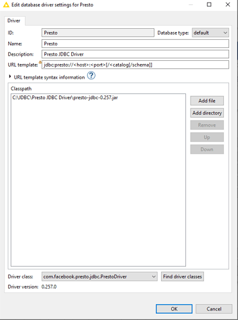Open the Database type dropdown
Image resolution: width=238 pixels, height=320 pixels.
210,33
